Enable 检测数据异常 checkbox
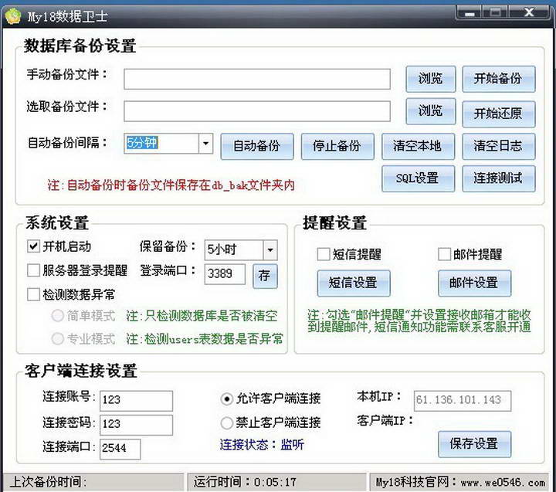This screenshot has width=556, height=492. click(33, 294)
